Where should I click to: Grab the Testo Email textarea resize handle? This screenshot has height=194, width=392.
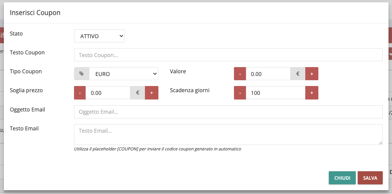pyautogui.click(x=380, y=143)
